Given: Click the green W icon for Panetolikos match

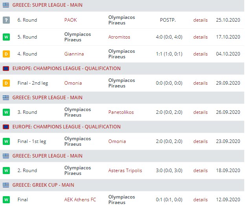Looking at the screenshot, I should (x=6, y=112).
